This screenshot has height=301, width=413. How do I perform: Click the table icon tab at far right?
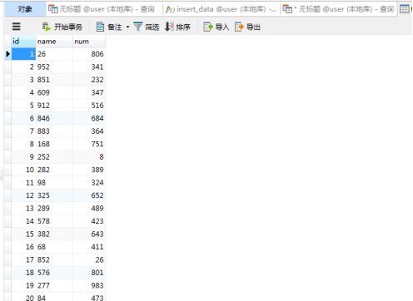pyautogui.click(x=405, y=9)
